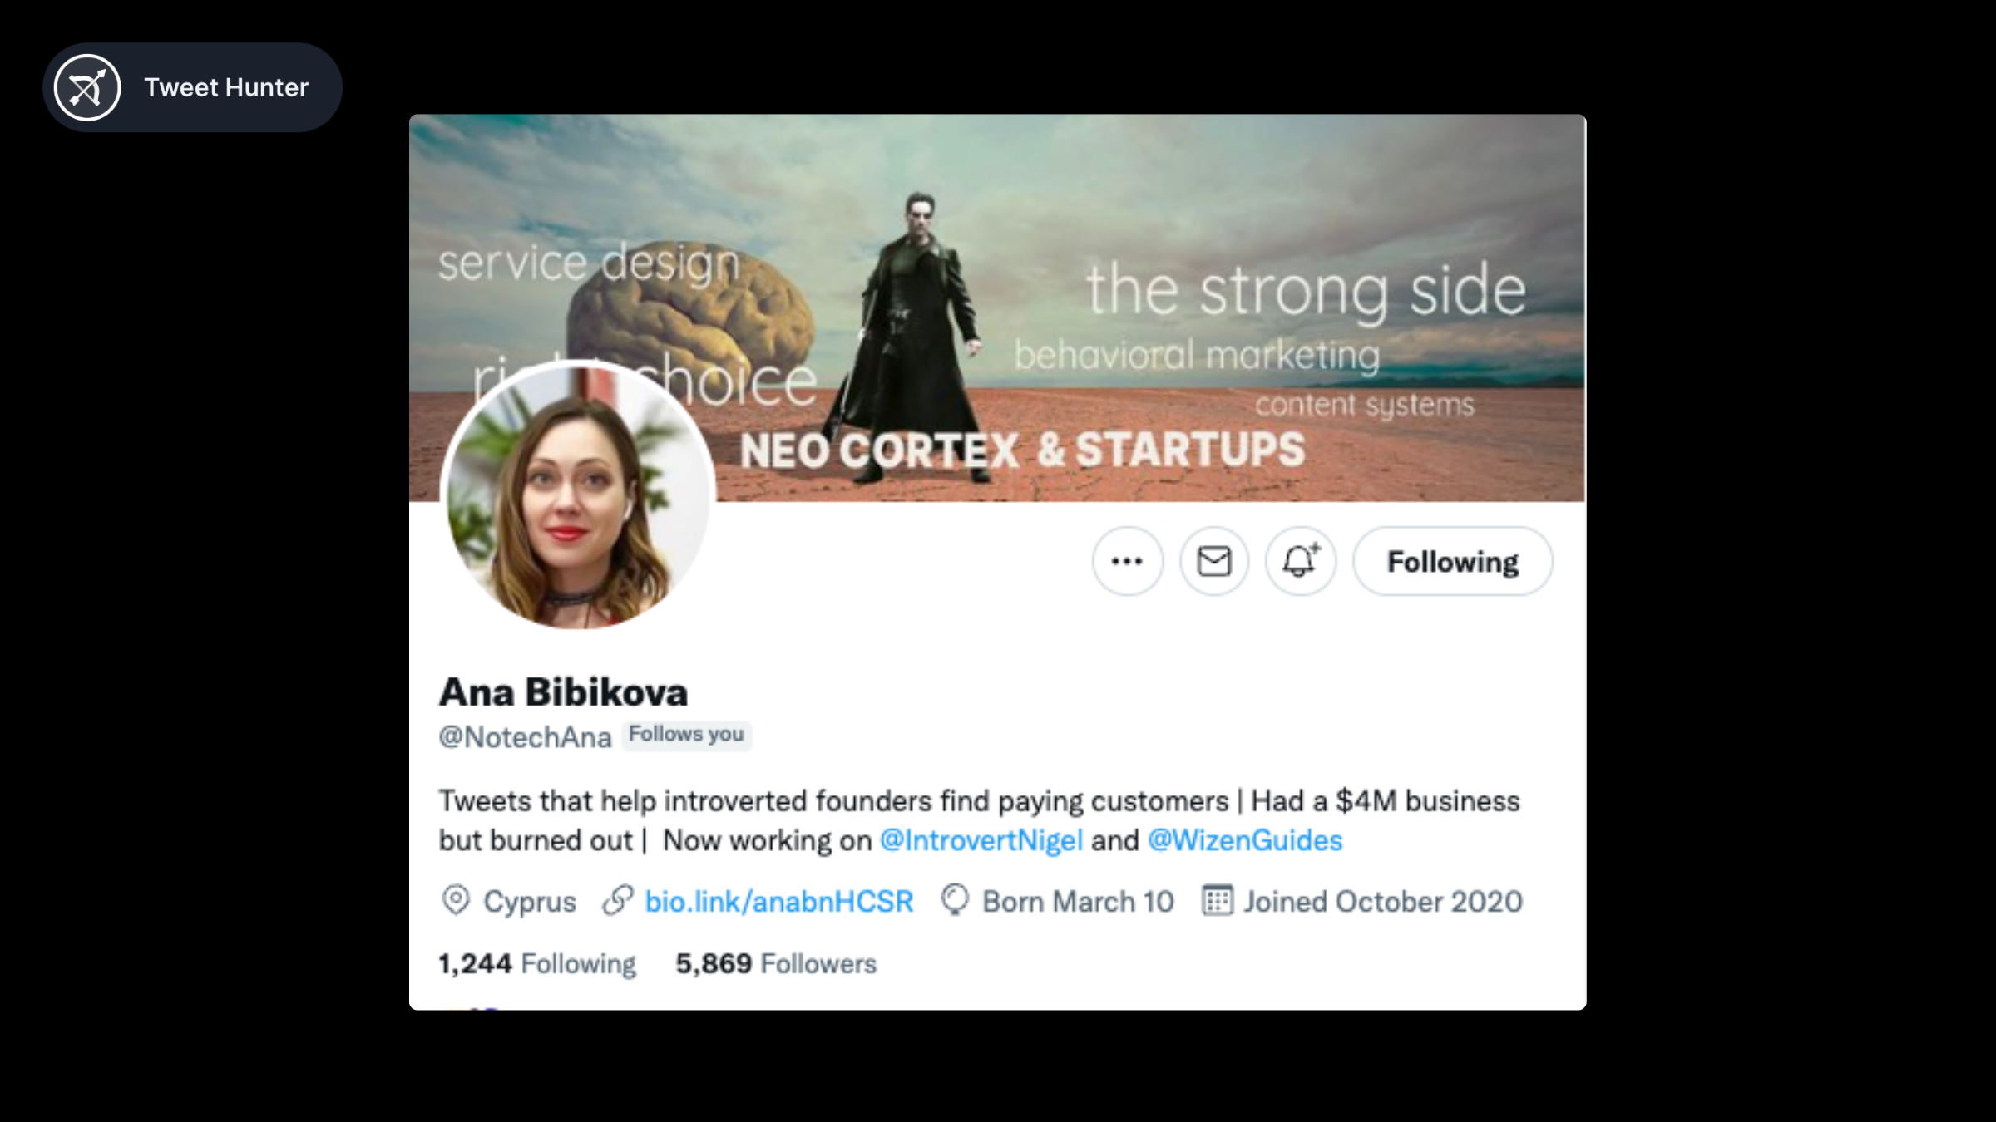1996x1122 pixels.
Task: Click the Tweet Hunter bow-and-arrow logo
Action: [x=87, y=87]
